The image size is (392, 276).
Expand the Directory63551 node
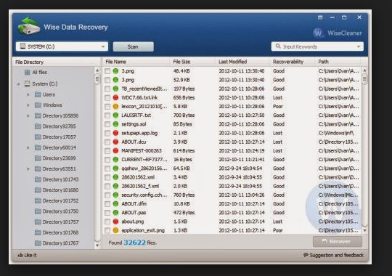[x=28, y=169]
